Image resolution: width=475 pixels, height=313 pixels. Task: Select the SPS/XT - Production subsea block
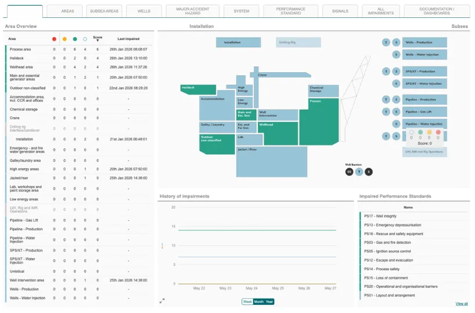point(425,72)
